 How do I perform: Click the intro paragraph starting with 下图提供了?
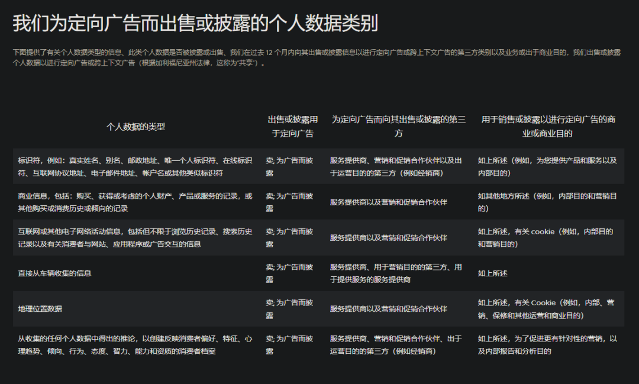pyautogui.click(x=317, y=57)
